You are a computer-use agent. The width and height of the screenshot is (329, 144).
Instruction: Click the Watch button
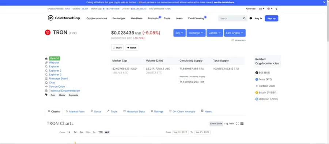tap(132, 48)
